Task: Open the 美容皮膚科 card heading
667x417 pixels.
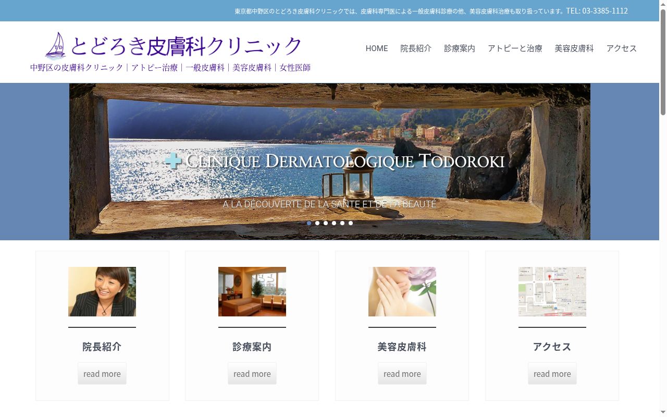Action: pos(402,347)
